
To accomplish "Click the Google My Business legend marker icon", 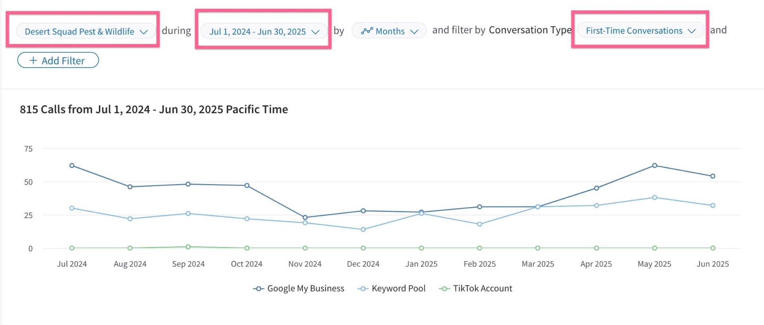I will (x=258, y=289).
